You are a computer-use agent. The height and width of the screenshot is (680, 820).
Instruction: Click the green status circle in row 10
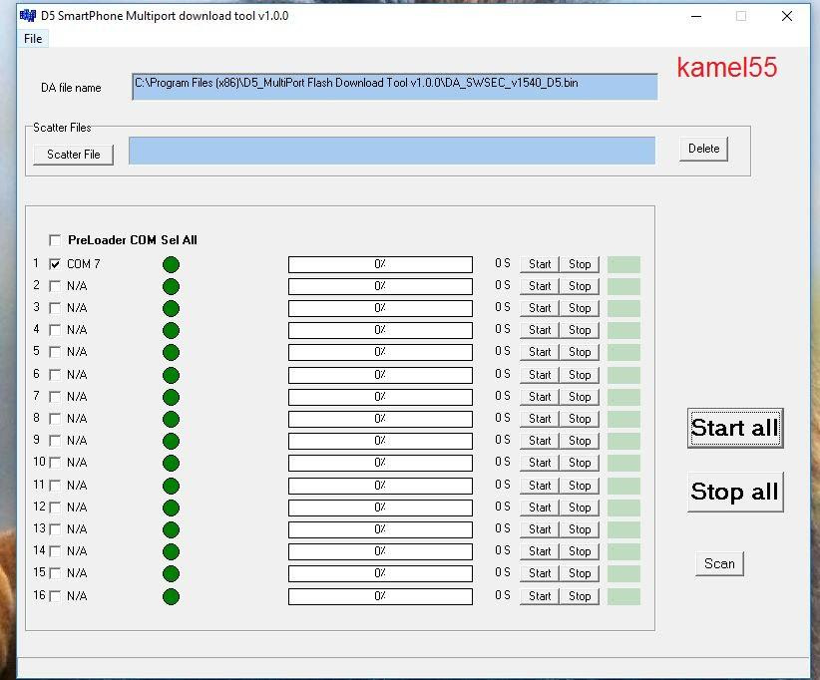(x=171, y=463)
